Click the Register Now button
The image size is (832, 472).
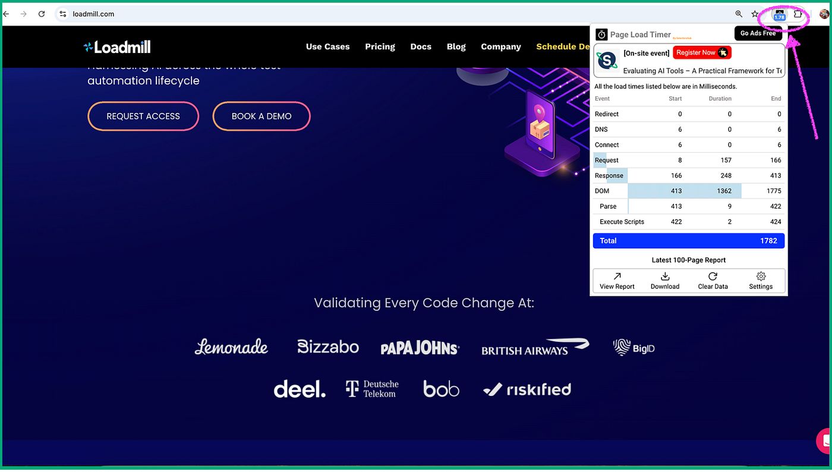[702, 52]
